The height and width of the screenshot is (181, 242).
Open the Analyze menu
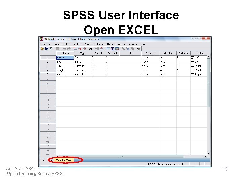(89, 44)
